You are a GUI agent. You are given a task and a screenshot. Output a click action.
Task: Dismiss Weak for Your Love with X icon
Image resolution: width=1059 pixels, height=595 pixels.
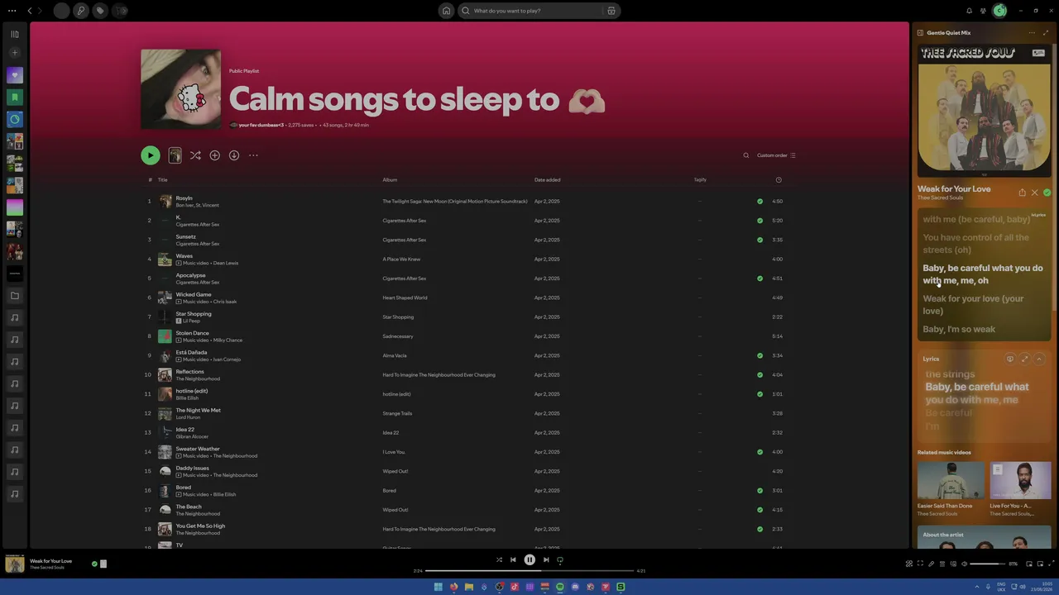pyautogui.click(x=1034, y=193)
